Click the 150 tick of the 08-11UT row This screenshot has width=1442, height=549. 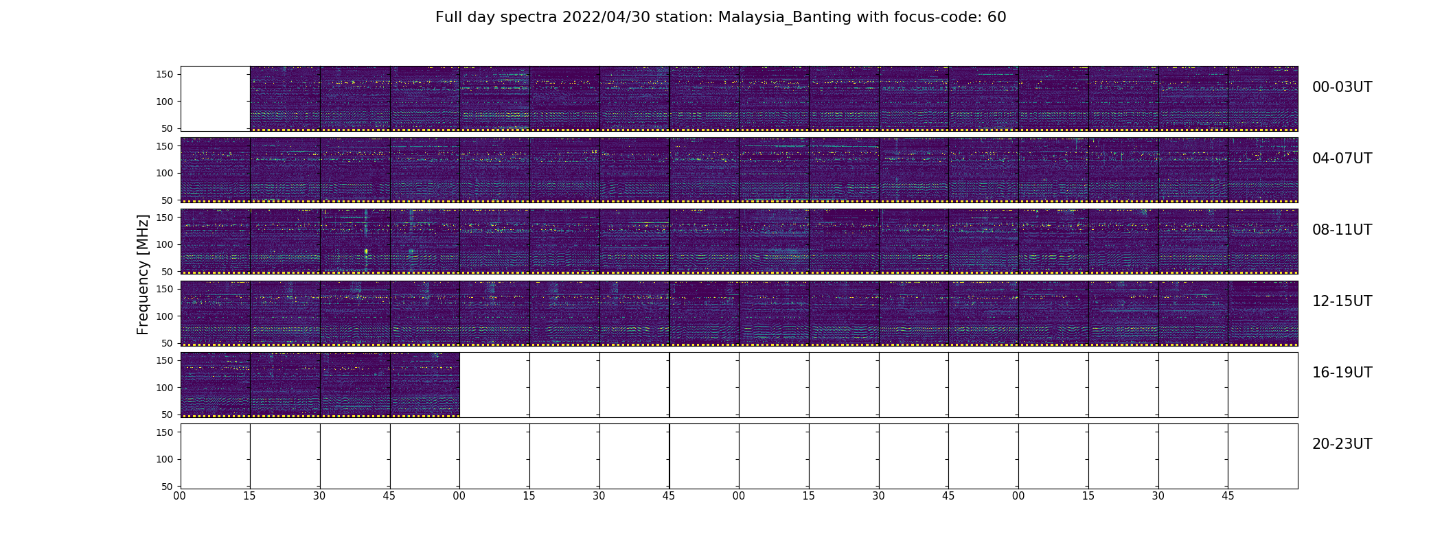(x=165, y=218)
